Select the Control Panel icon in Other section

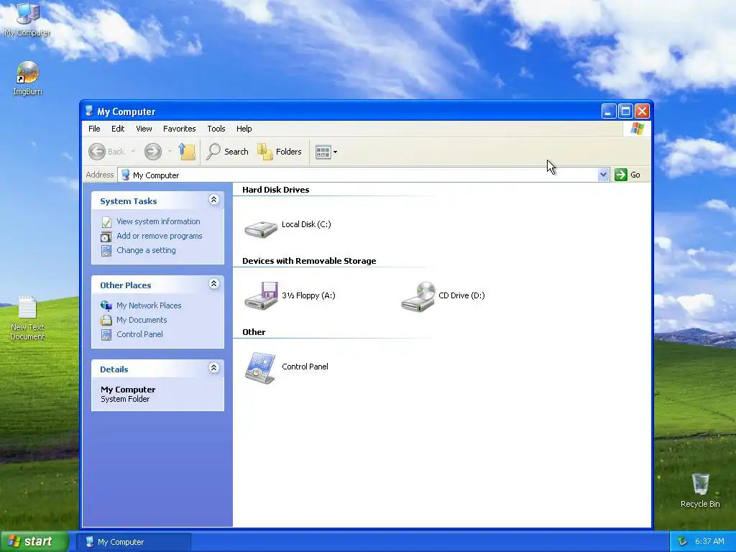tap(260, 368)
